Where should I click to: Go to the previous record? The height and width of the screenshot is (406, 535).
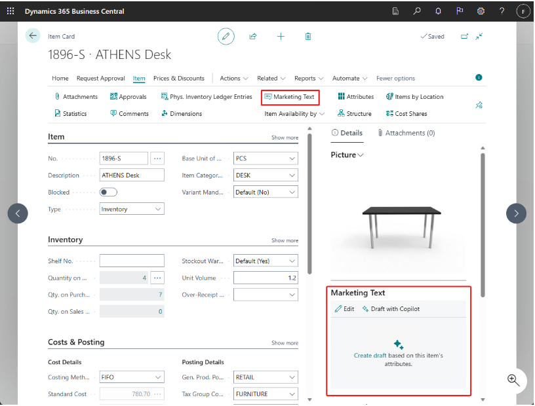pyautogui.click(x=18, y=213)
